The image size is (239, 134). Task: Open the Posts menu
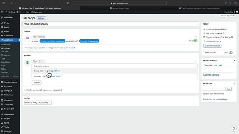pyautogui.click(x=7, y=23)
